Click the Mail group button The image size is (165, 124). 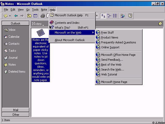[15, 110]
